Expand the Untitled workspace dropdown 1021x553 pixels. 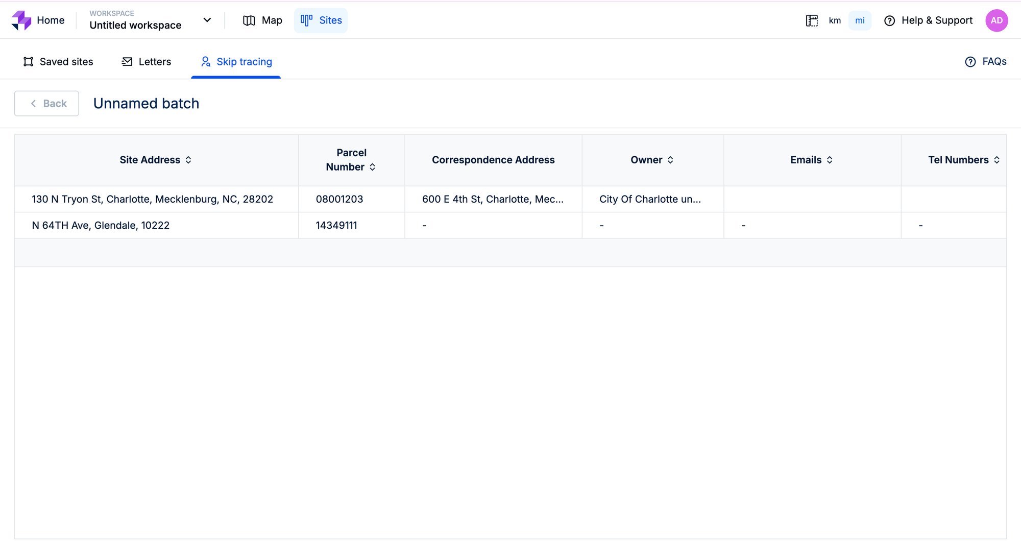(207, 20)
